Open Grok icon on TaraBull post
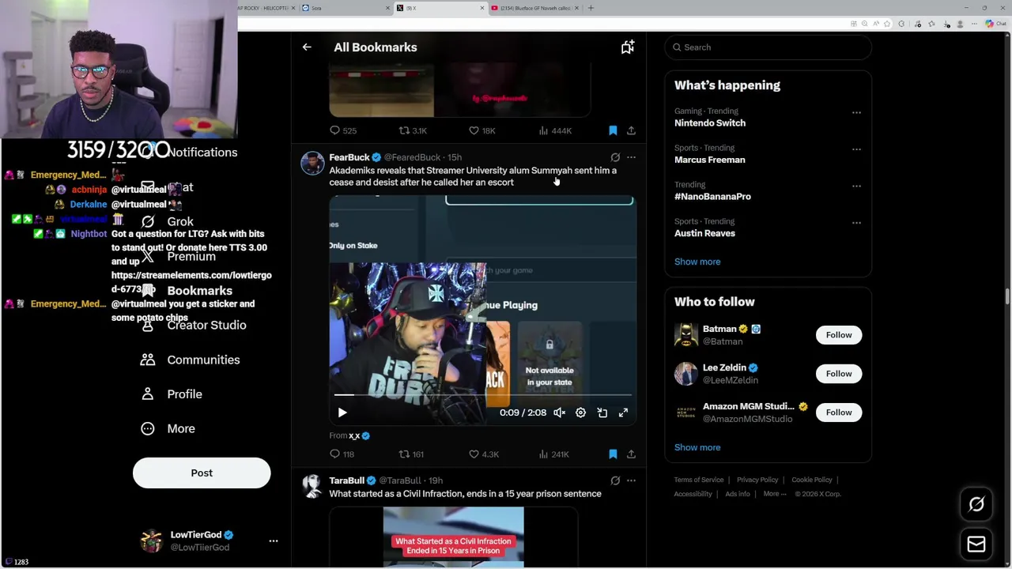 click(x=615, y=480)
